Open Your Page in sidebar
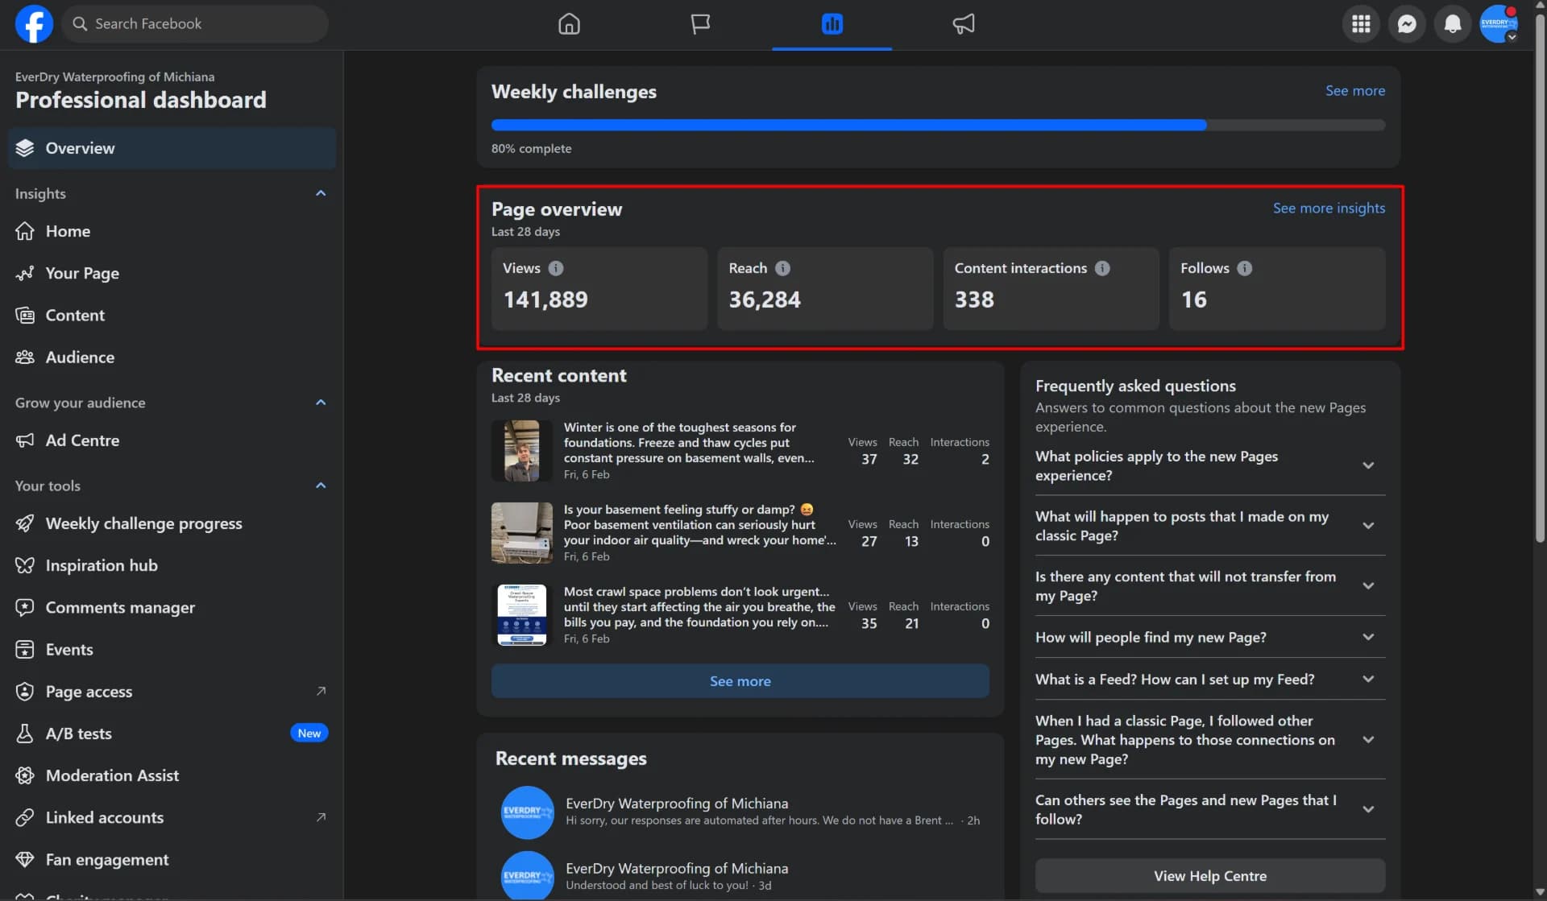The image size is (1547, 901). (x=172, y=273)
